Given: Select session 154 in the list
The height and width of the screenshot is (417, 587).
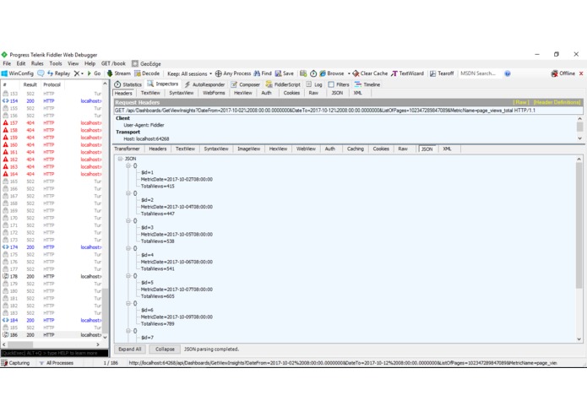Looking at the screenshot, I should [x=52, y=101].
